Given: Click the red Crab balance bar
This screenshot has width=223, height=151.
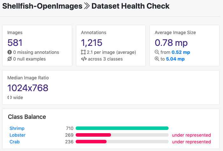Looking at the screenshot, I should point(91,141).
